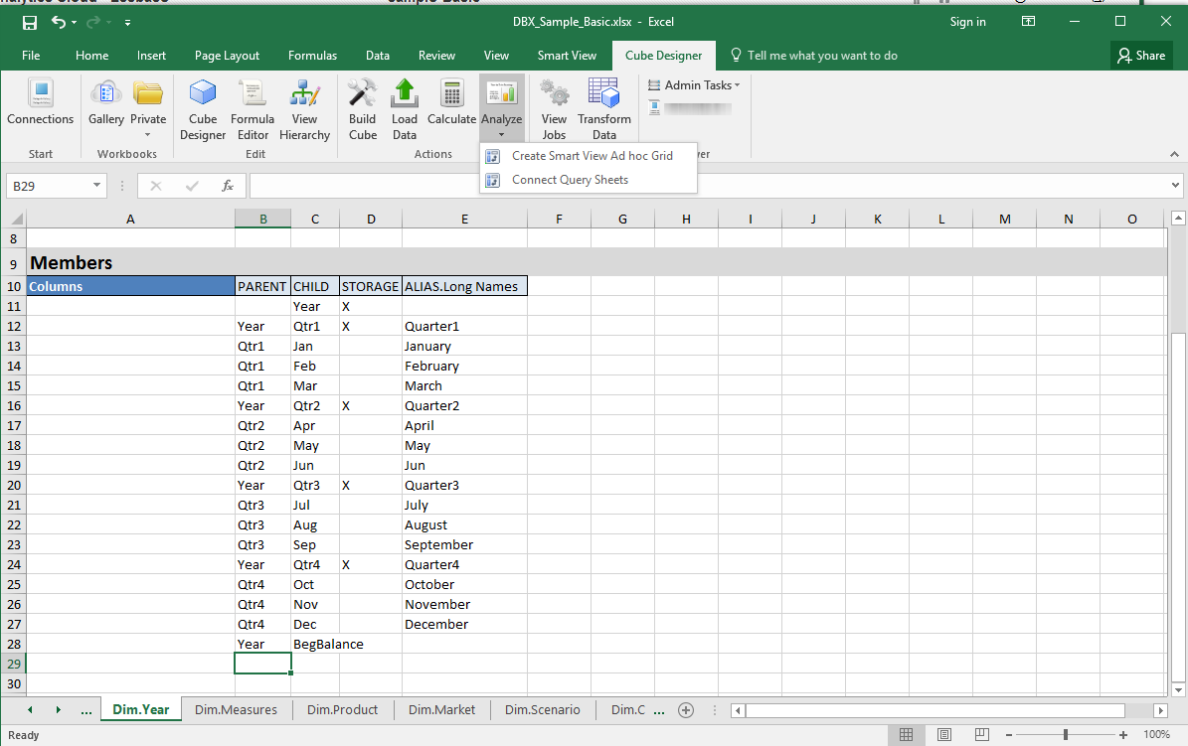The image size is (1188, 746).
Task: Switch to the Formulas ribbon tab
Action: click(x=312, y=56)
